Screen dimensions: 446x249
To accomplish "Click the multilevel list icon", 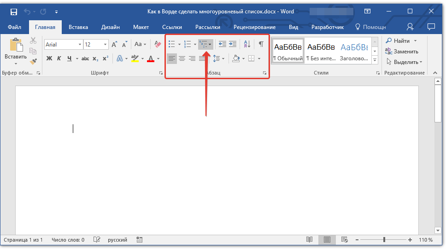I will click(203, 44).
